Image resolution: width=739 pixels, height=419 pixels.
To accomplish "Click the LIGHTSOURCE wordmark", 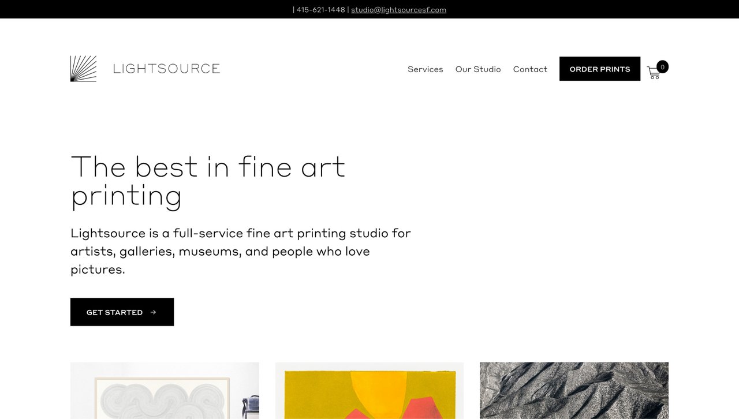I will 166,69.
